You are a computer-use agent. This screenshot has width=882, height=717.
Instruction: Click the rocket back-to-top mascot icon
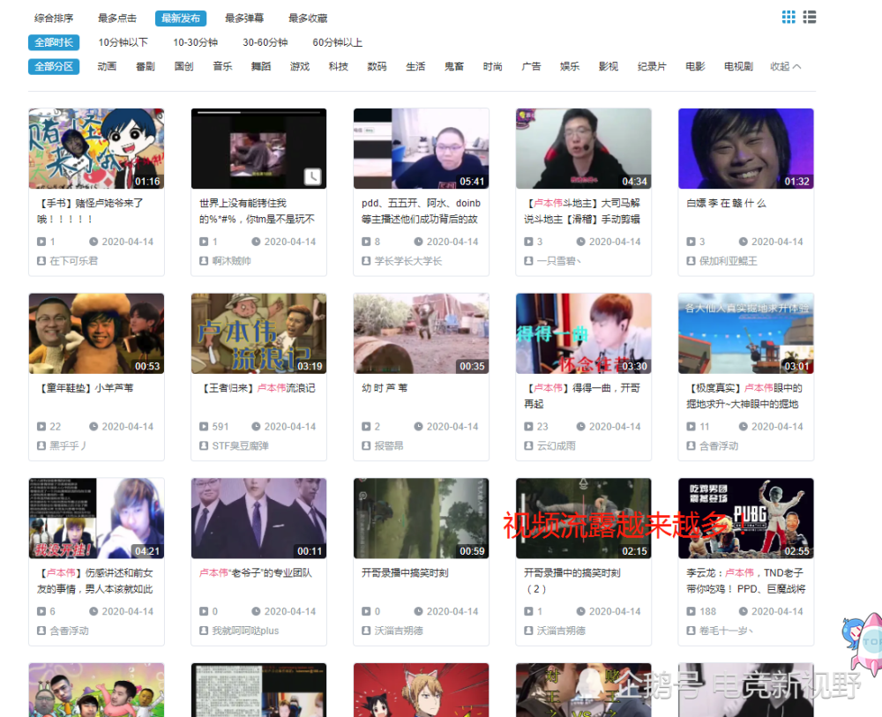tap(863, 643)
